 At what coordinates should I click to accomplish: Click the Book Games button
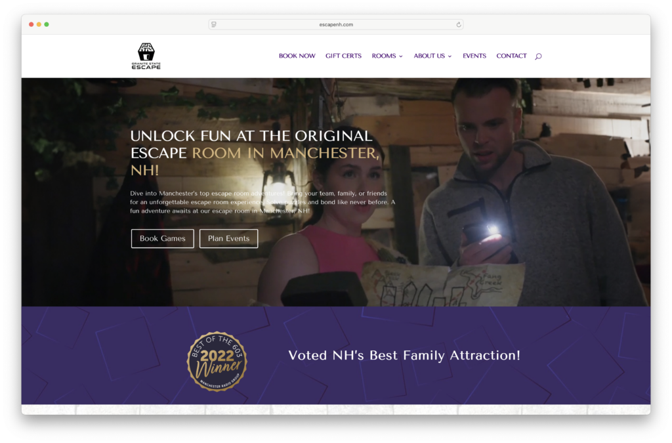click(163, 239)
